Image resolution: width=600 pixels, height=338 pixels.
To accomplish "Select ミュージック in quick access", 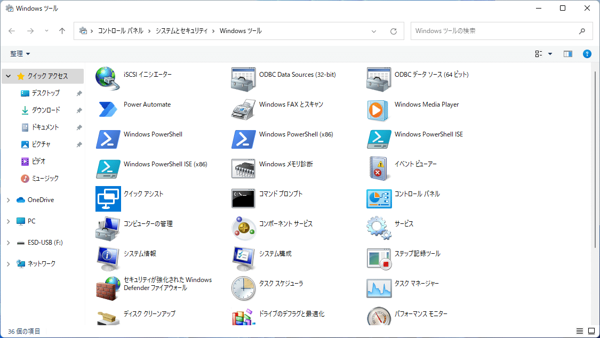I will tap(45, 179).
